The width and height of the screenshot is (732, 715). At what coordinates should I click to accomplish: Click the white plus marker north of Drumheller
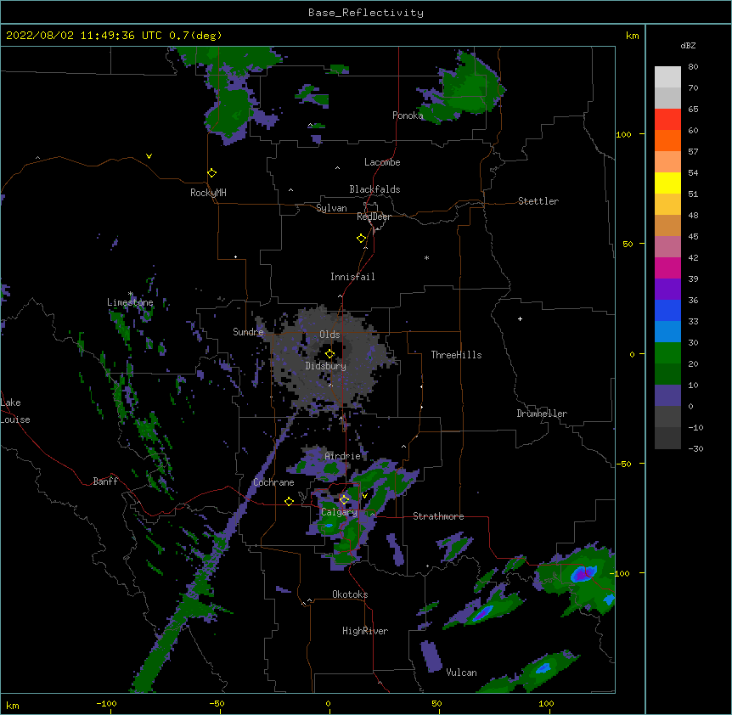click(520, 318)
